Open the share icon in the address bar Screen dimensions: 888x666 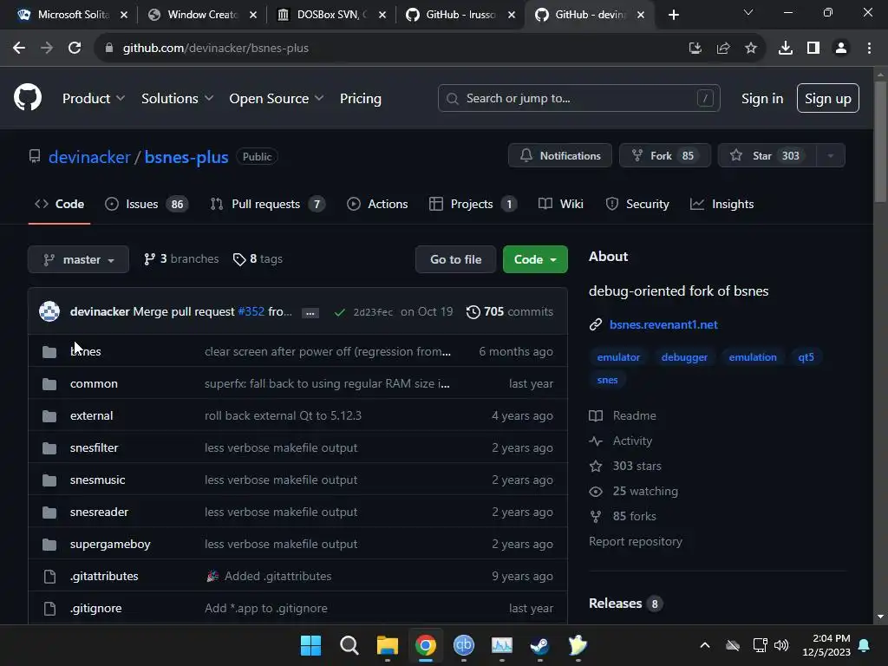[x=723, y=49]
